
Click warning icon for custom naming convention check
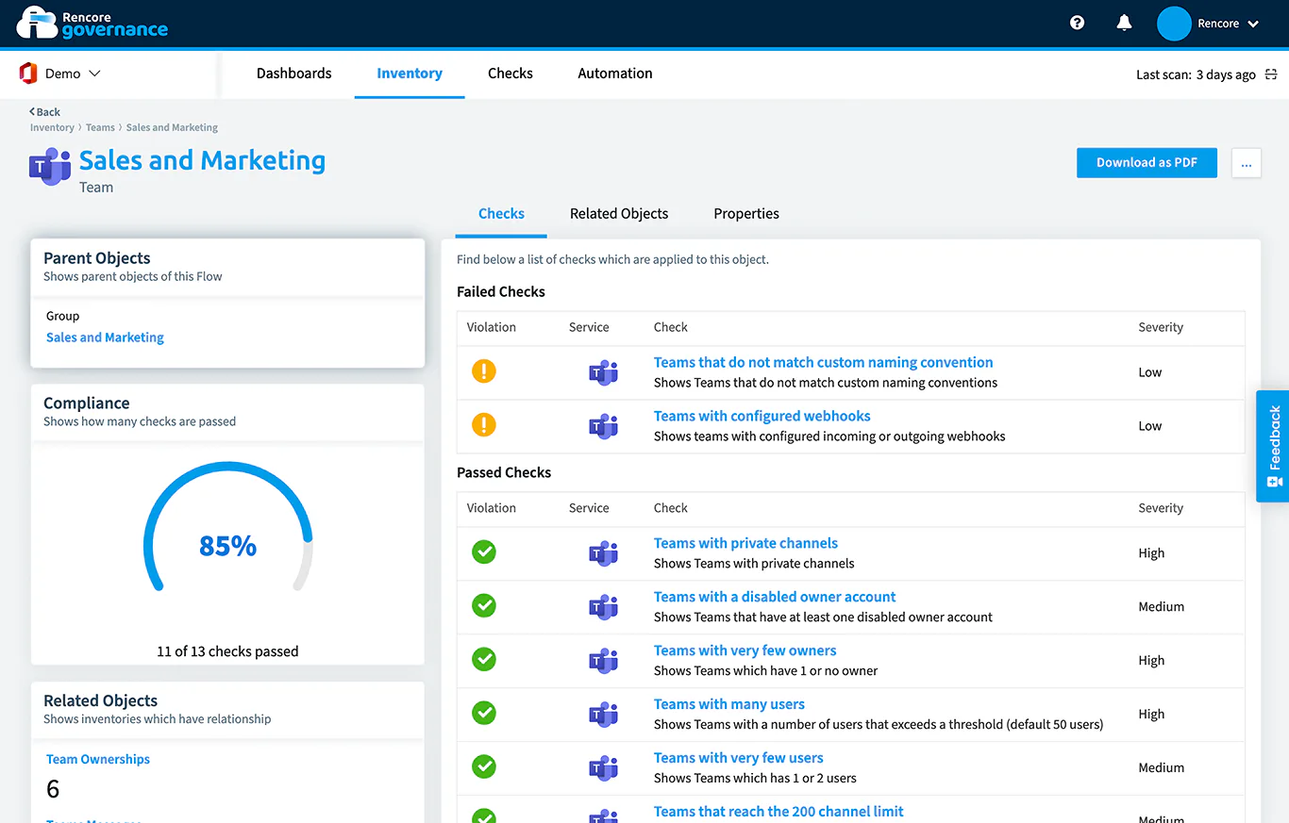pos(484,371)
